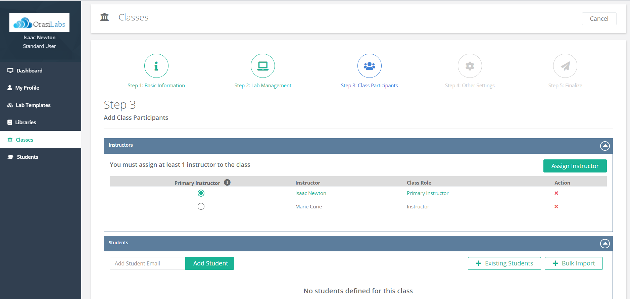This screenshot has height=299, width=630.
Task: Collapse the Students panel
Action: (x=605, y=244)
